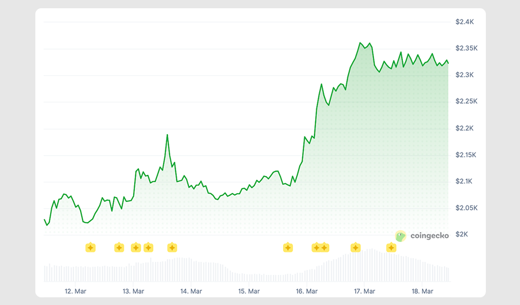This screenshot has width=520, height=305.
Task: Click the CoinGecko gecko logo watermark
Action: click(x=400, y=236)
